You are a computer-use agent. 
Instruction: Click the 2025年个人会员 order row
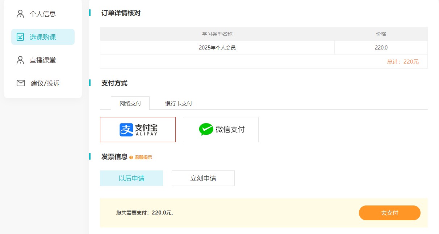[x=217, y=47]
